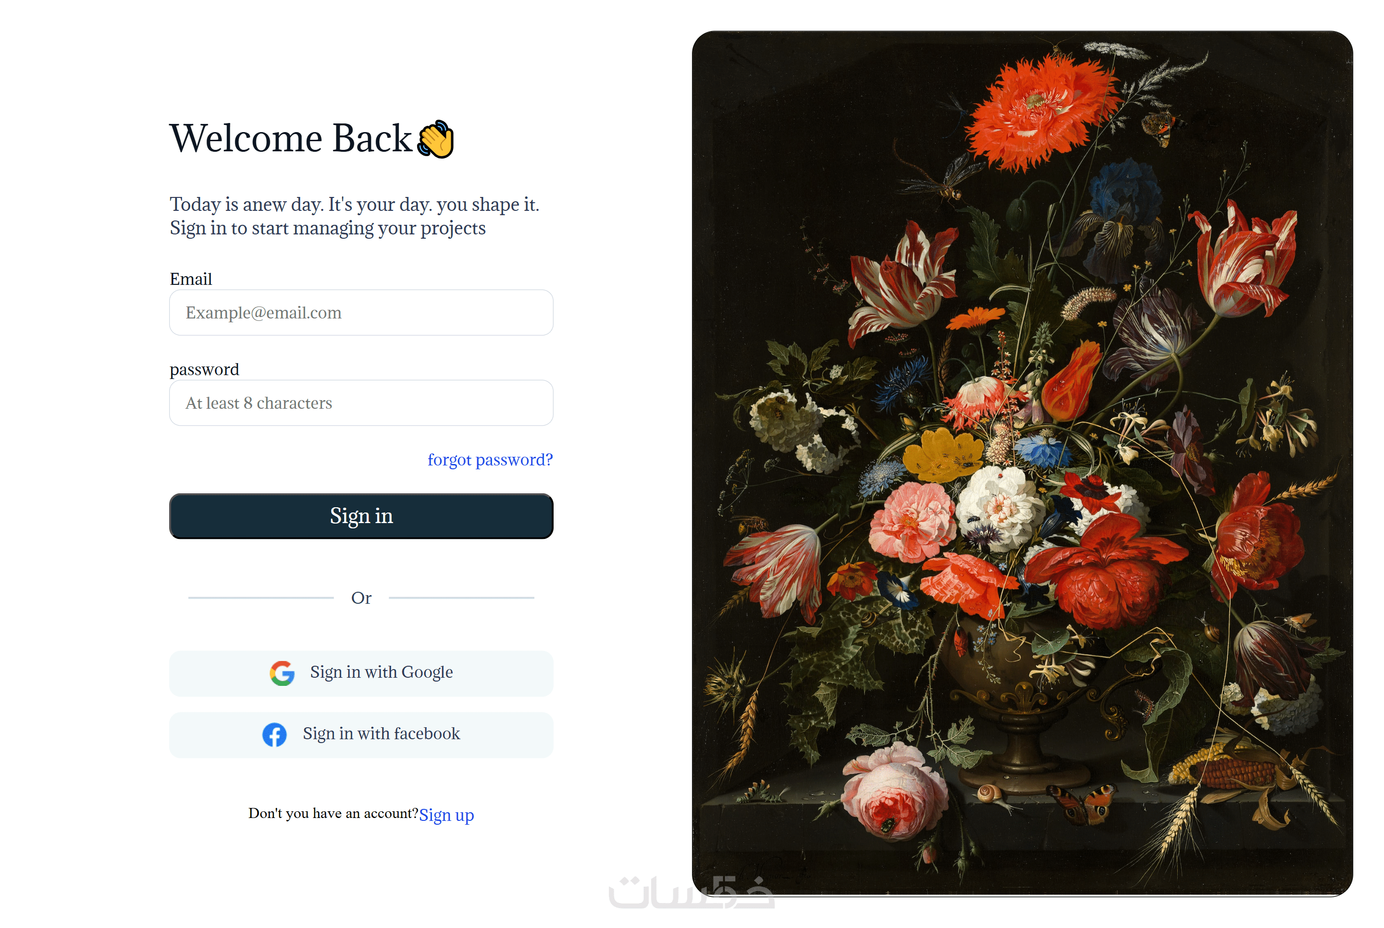The height and width of the screenshot is (928, 1384).
Task: Click the Email field label
Action: click(x=191, y=279)
